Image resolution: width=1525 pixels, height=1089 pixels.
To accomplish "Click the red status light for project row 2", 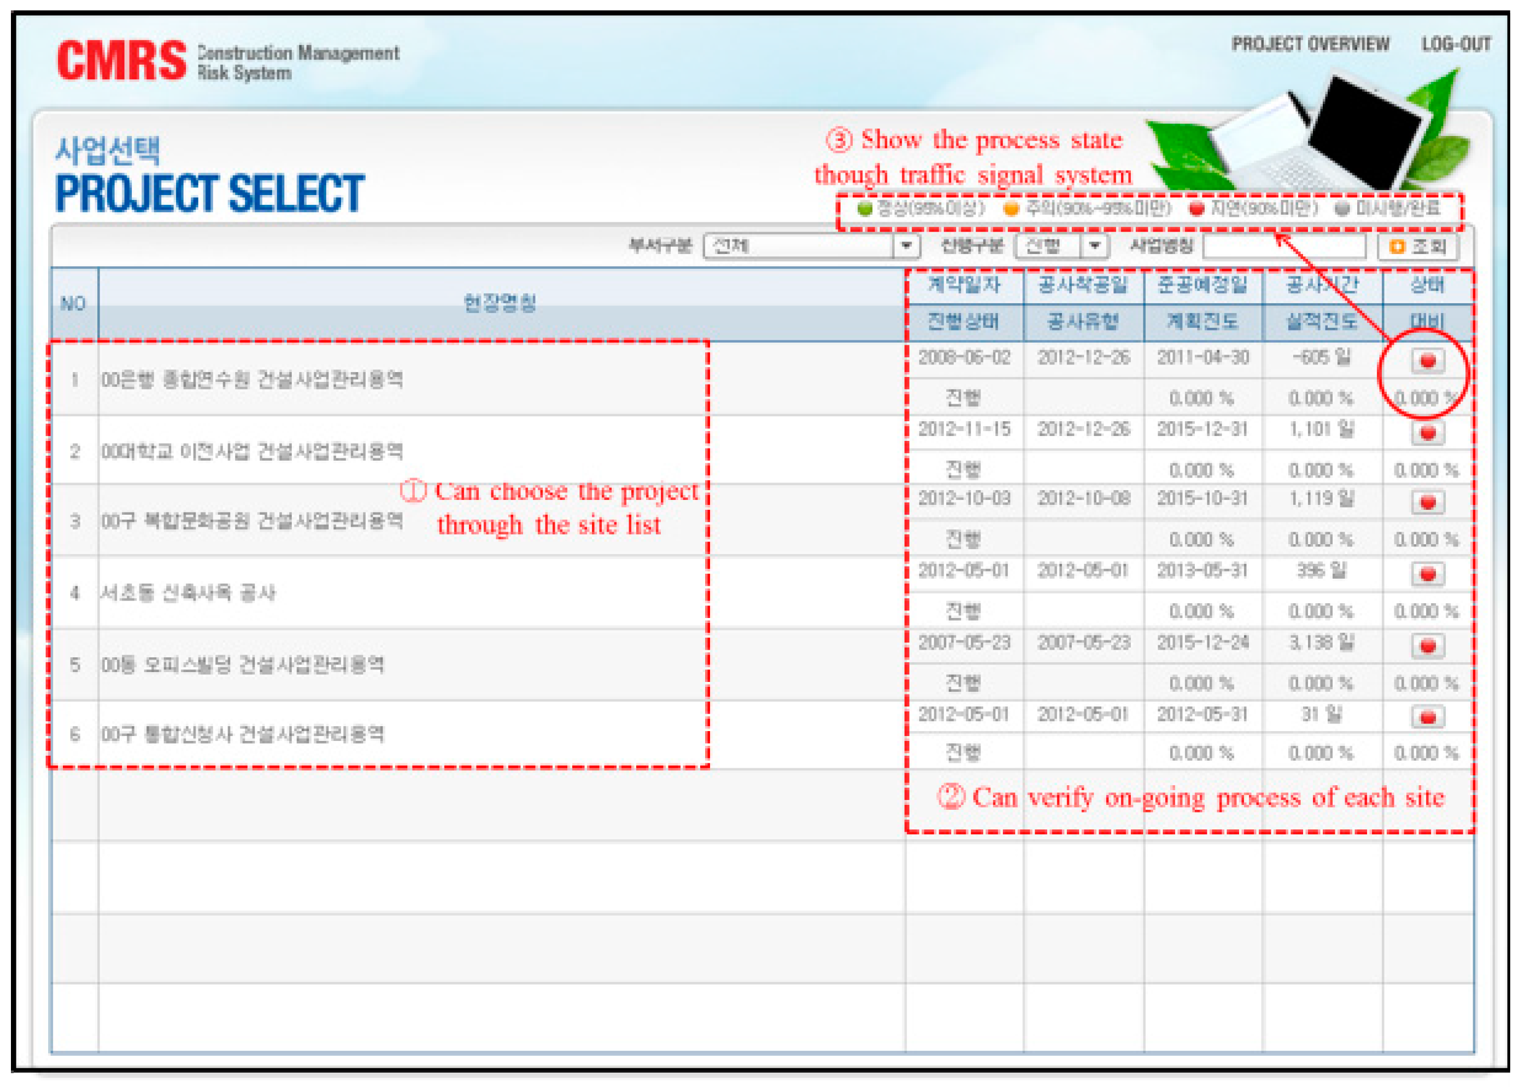I will (1427, 433).
